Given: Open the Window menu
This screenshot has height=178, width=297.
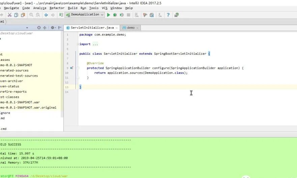Looking at the screenshot, I should pos(116,8).
